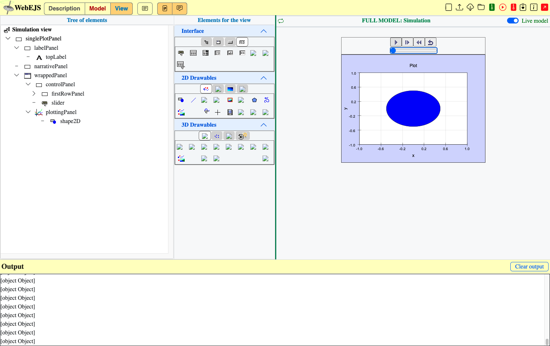550x346 pixels.
Task: Switch to the Description tab
Action: coord(65,9)
